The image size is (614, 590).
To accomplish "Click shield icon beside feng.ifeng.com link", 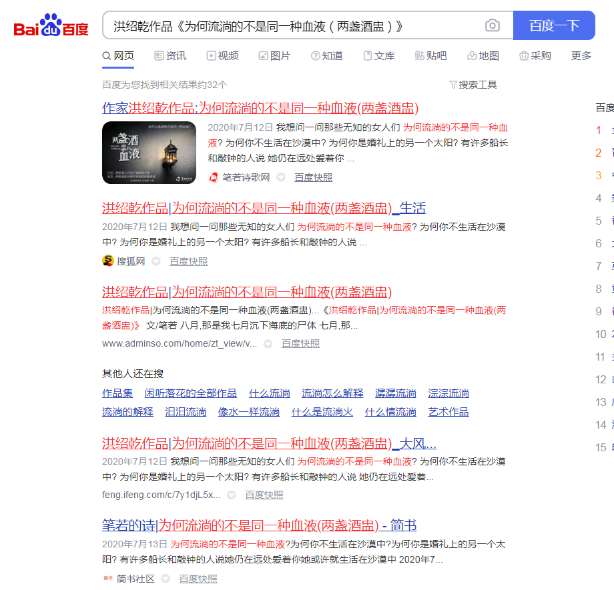I will (232, 495).
